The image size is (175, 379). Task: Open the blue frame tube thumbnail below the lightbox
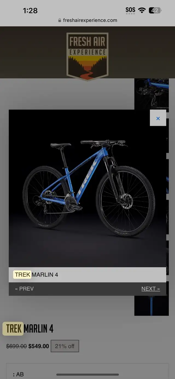coord(151,306)
